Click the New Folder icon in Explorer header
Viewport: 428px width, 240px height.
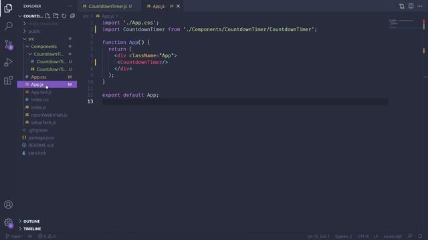pos(56,16)
